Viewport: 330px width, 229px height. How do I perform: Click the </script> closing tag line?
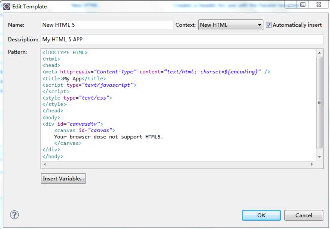coord(56,91)
